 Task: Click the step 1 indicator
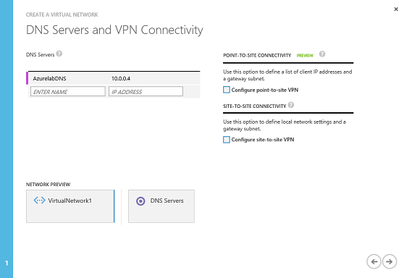pyautogui.click(x=7, y=263)
